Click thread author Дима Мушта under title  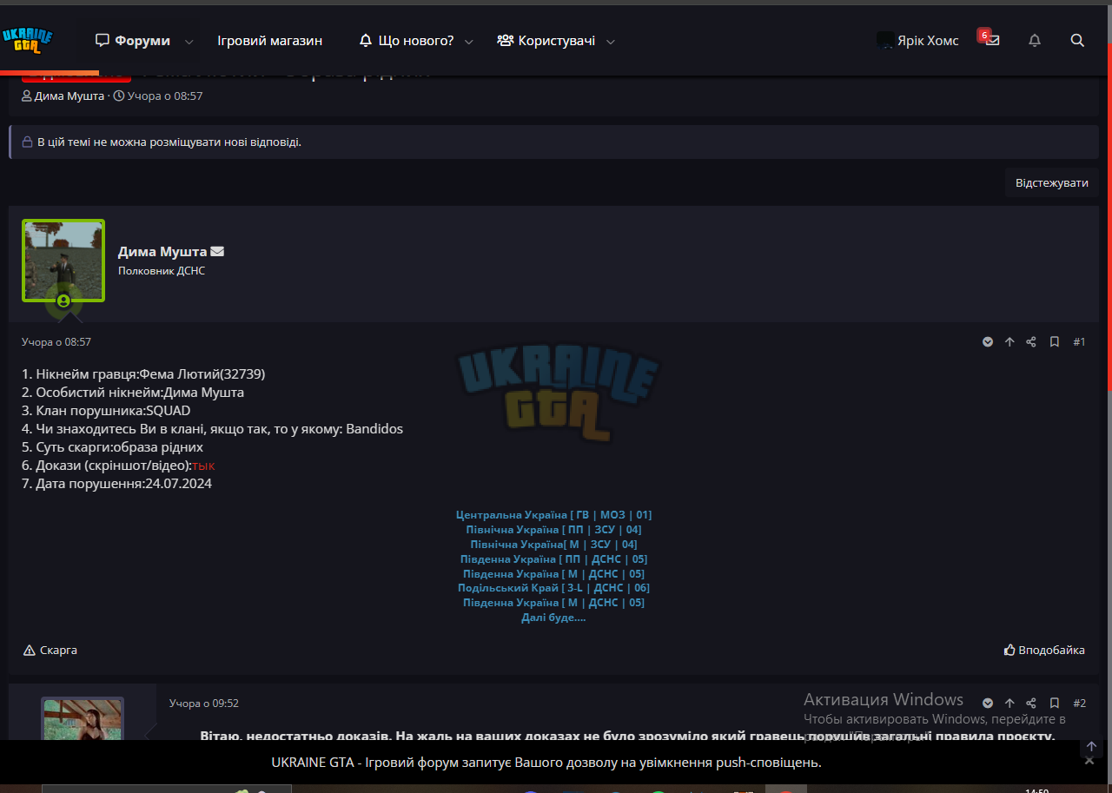[69, 96]
